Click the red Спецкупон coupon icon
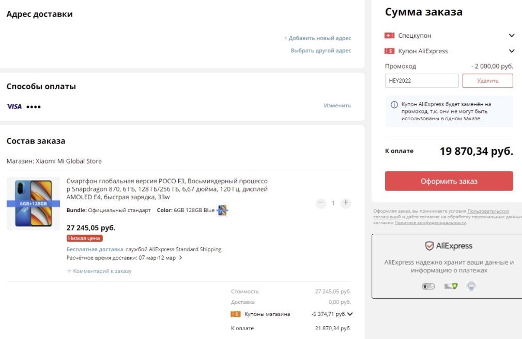Viewport: 522px width, 339px height. (390, 36)
